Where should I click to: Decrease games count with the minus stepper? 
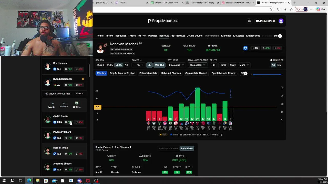(x=134, y=65)
